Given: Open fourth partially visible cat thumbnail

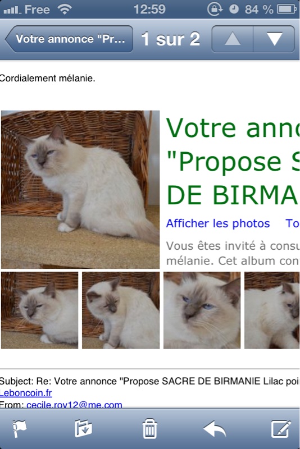Looking at the screenshot, I should pos(272,310).
